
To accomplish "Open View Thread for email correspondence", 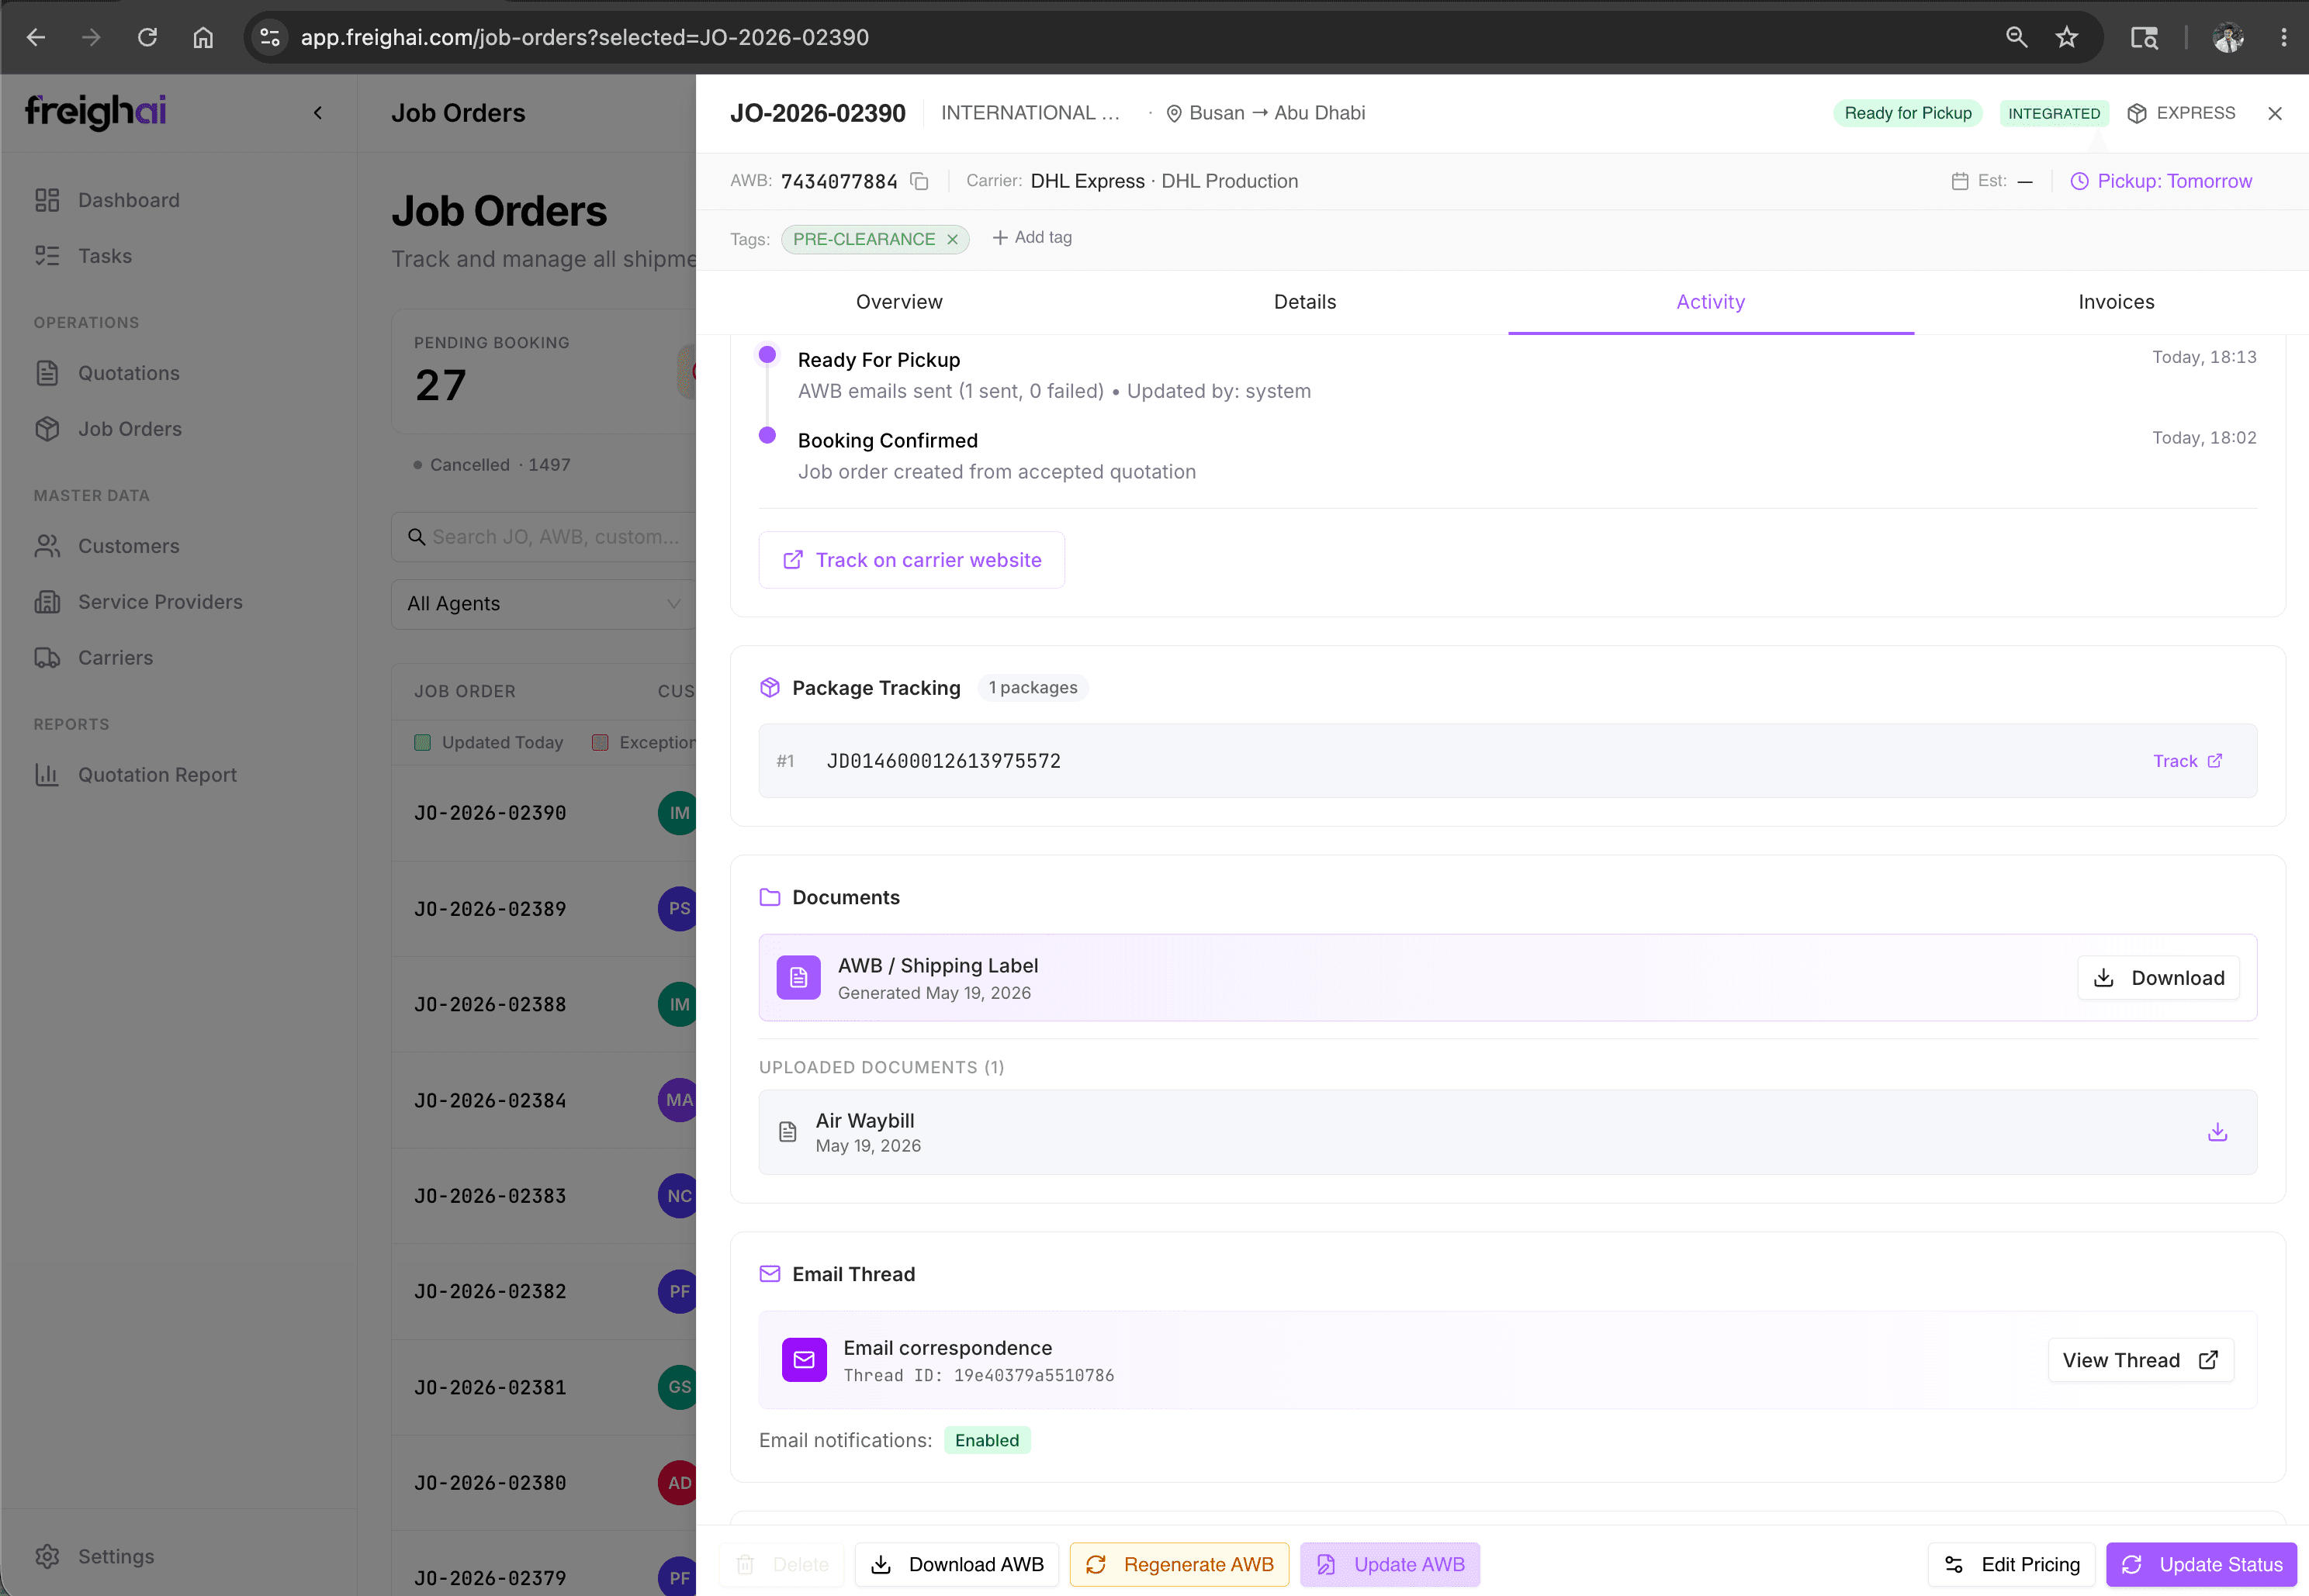I will click(2140, 1360).
